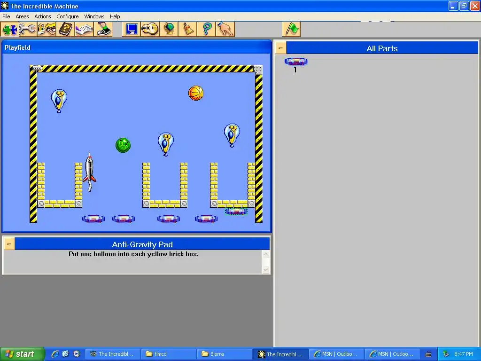Click the middle yellow brick box floor
Viewport: 481px width, 361px height.
click(x=165, y=204)
